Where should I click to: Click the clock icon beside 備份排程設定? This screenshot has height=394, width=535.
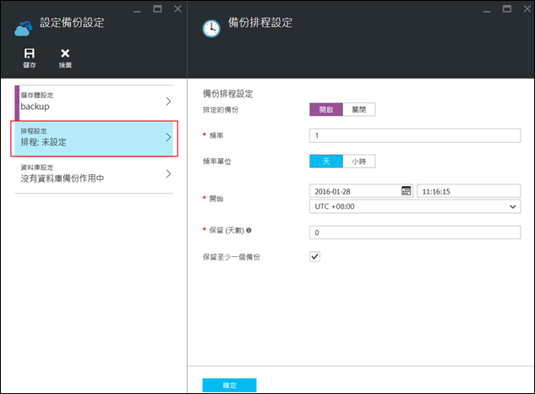210,28
